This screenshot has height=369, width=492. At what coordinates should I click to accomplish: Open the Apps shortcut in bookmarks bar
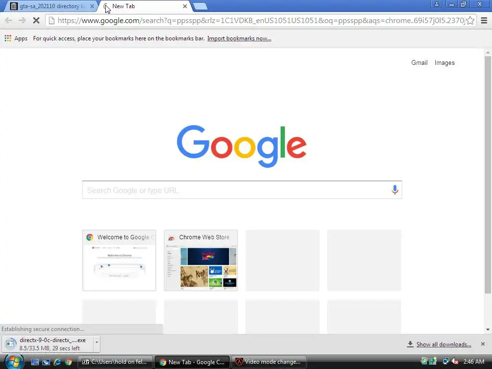pyautogui.click(x=16, y=38)
